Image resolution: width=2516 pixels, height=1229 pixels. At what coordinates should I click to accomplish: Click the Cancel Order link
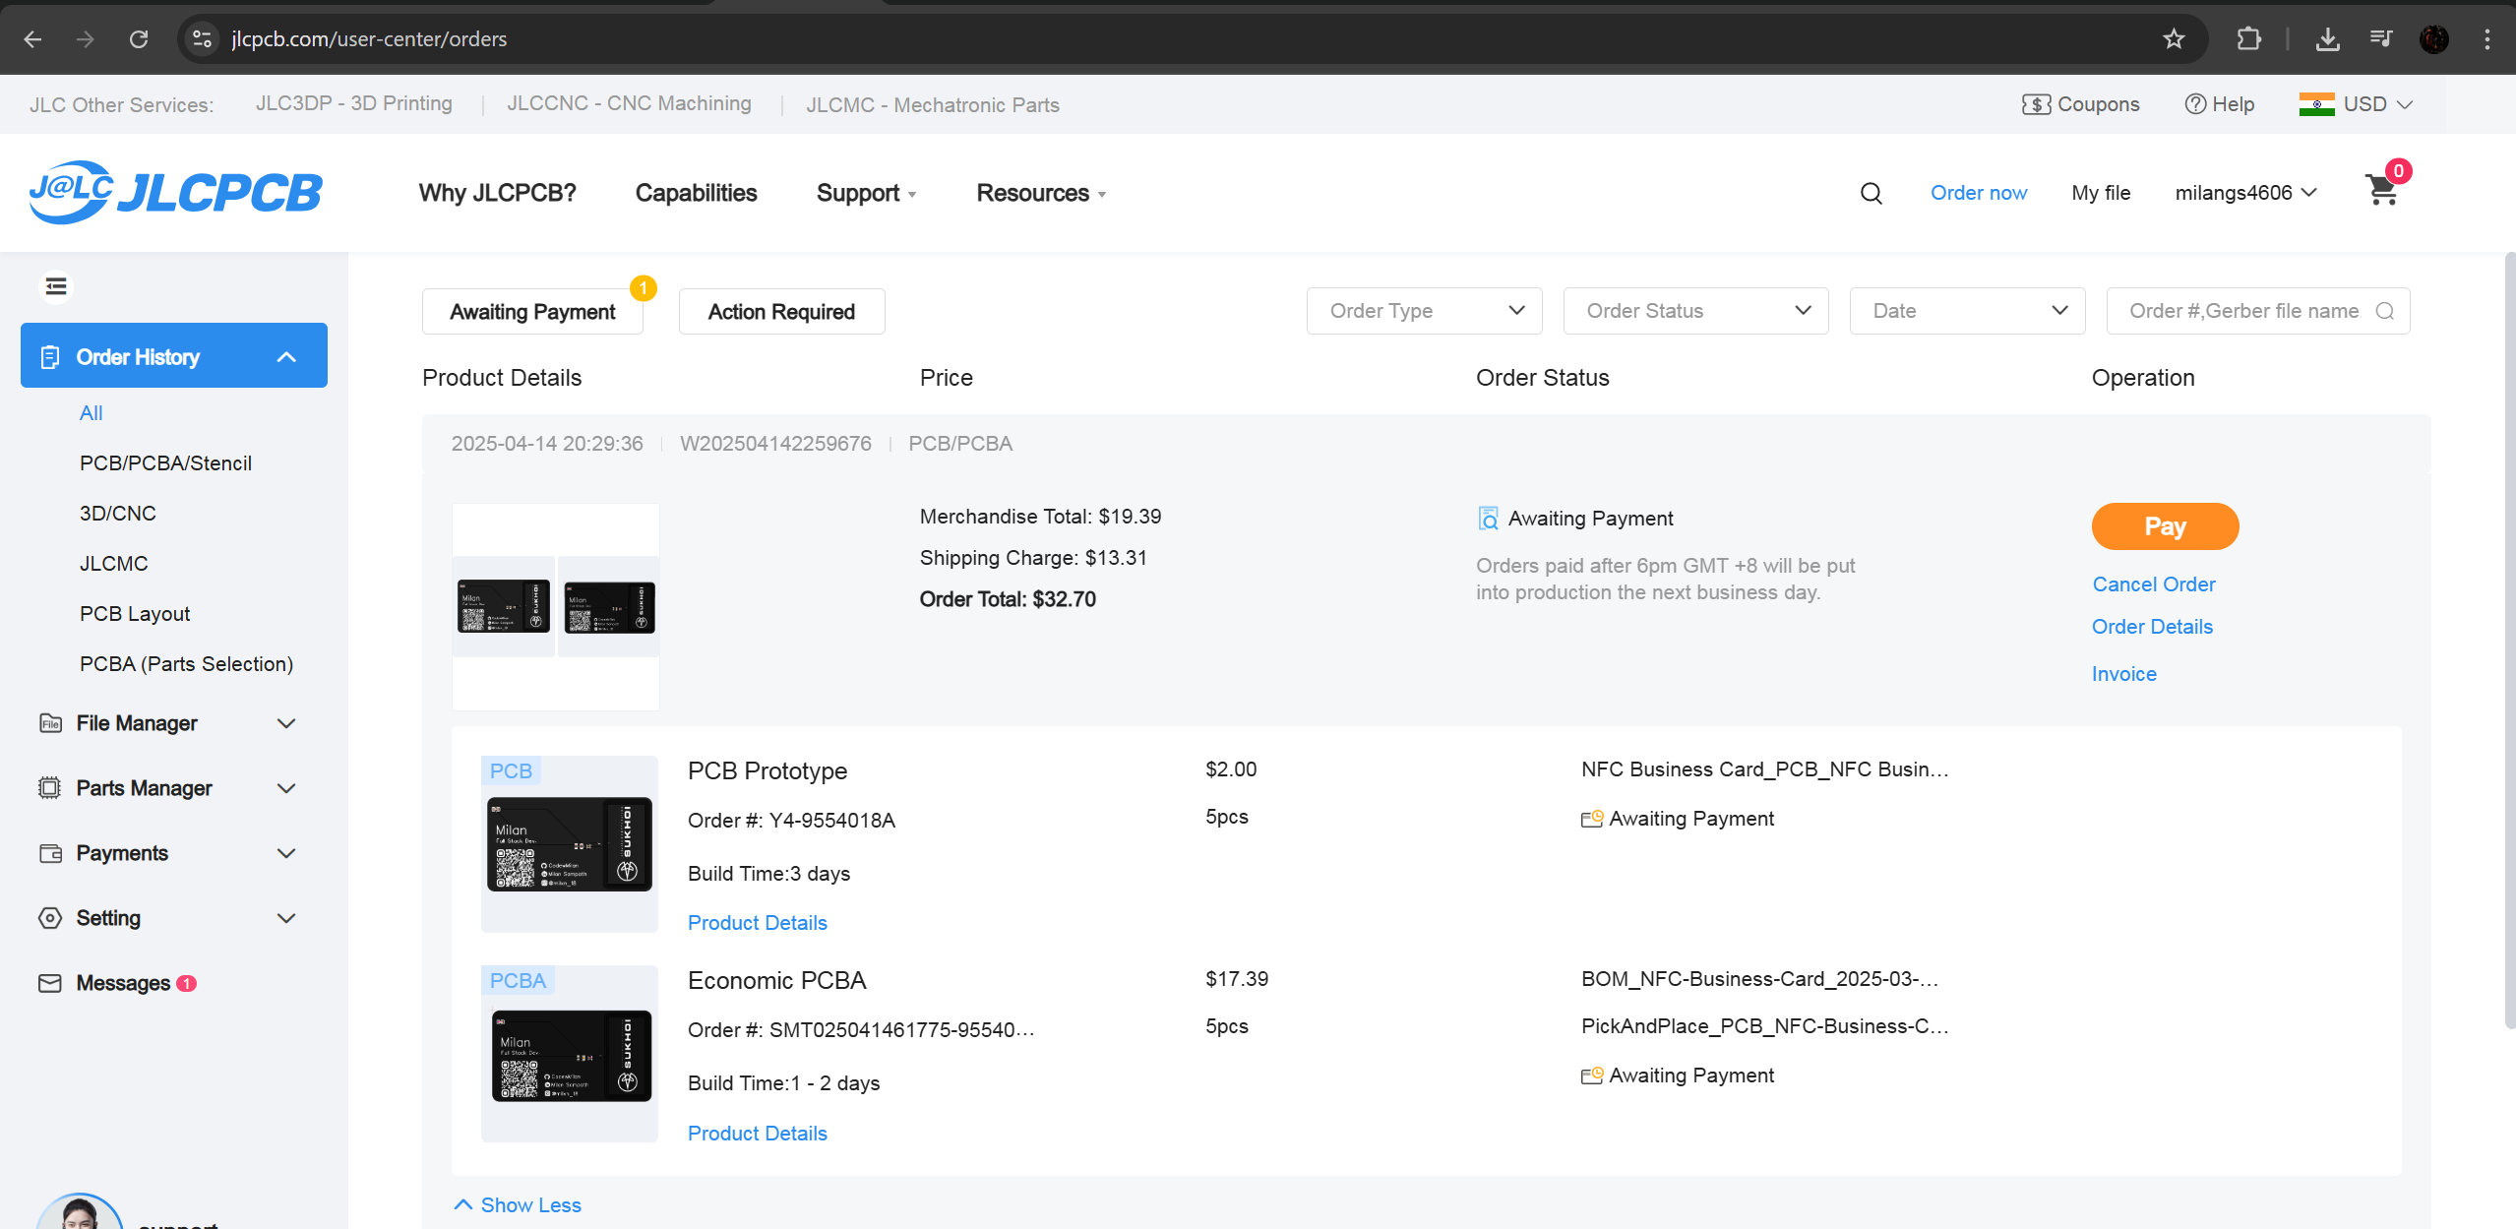tap(2153, 584)
